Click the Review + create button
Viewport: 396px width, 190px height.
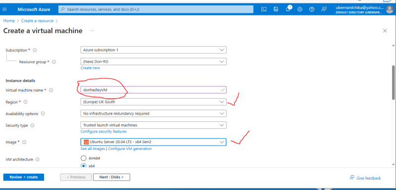(x=24, y=177)
